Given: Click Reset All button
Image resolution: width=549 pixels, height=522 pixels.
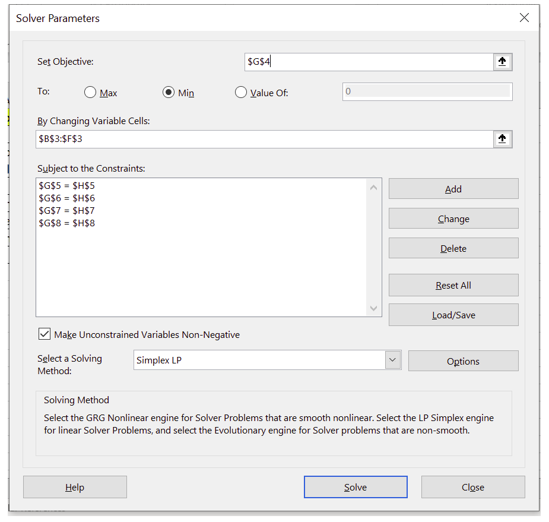Looking at the screenshot, I should 453,285.
